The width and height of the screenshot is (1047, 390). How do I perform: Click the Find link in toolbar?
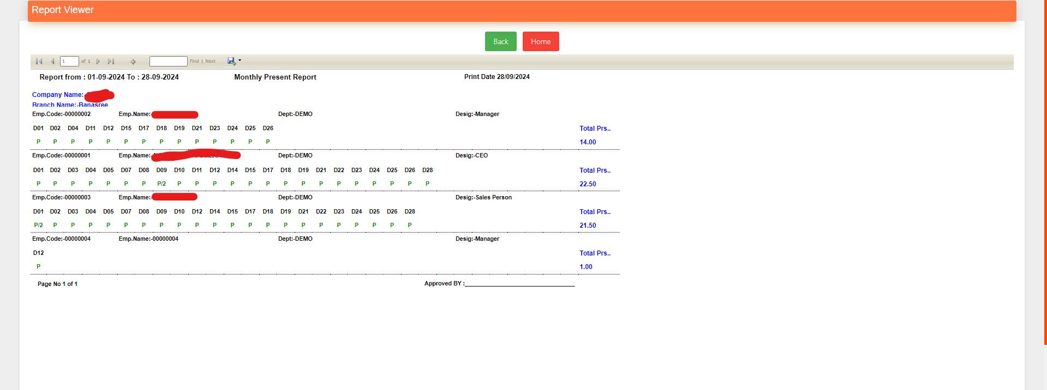(194, 62)
